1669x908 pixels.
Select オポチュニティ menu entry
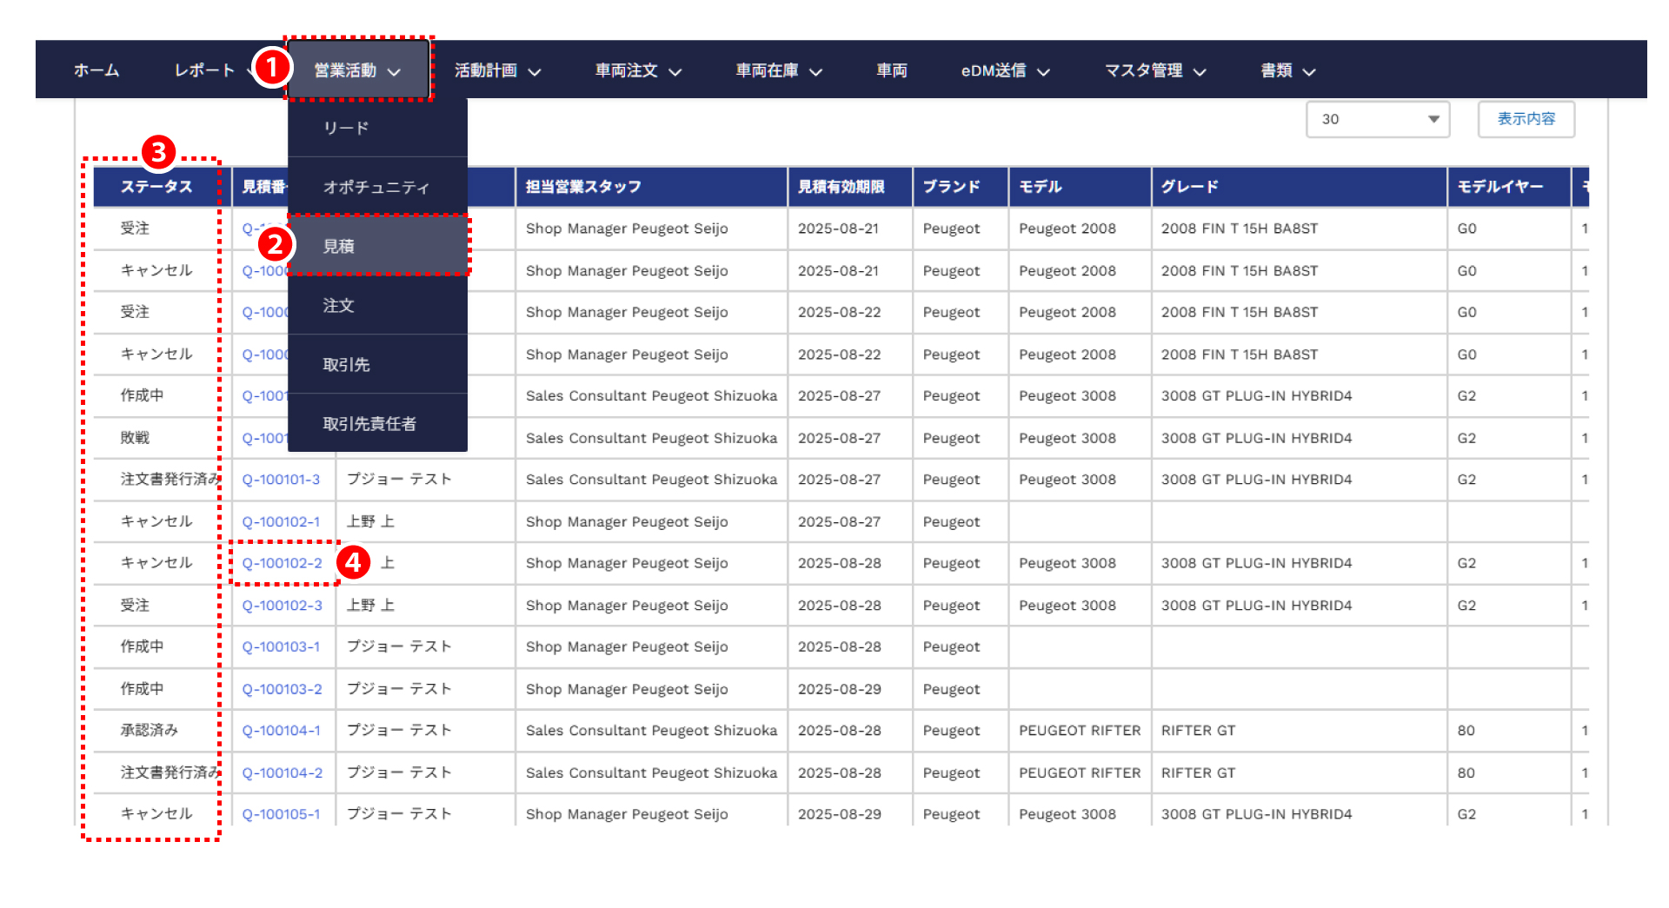(377, 187)
